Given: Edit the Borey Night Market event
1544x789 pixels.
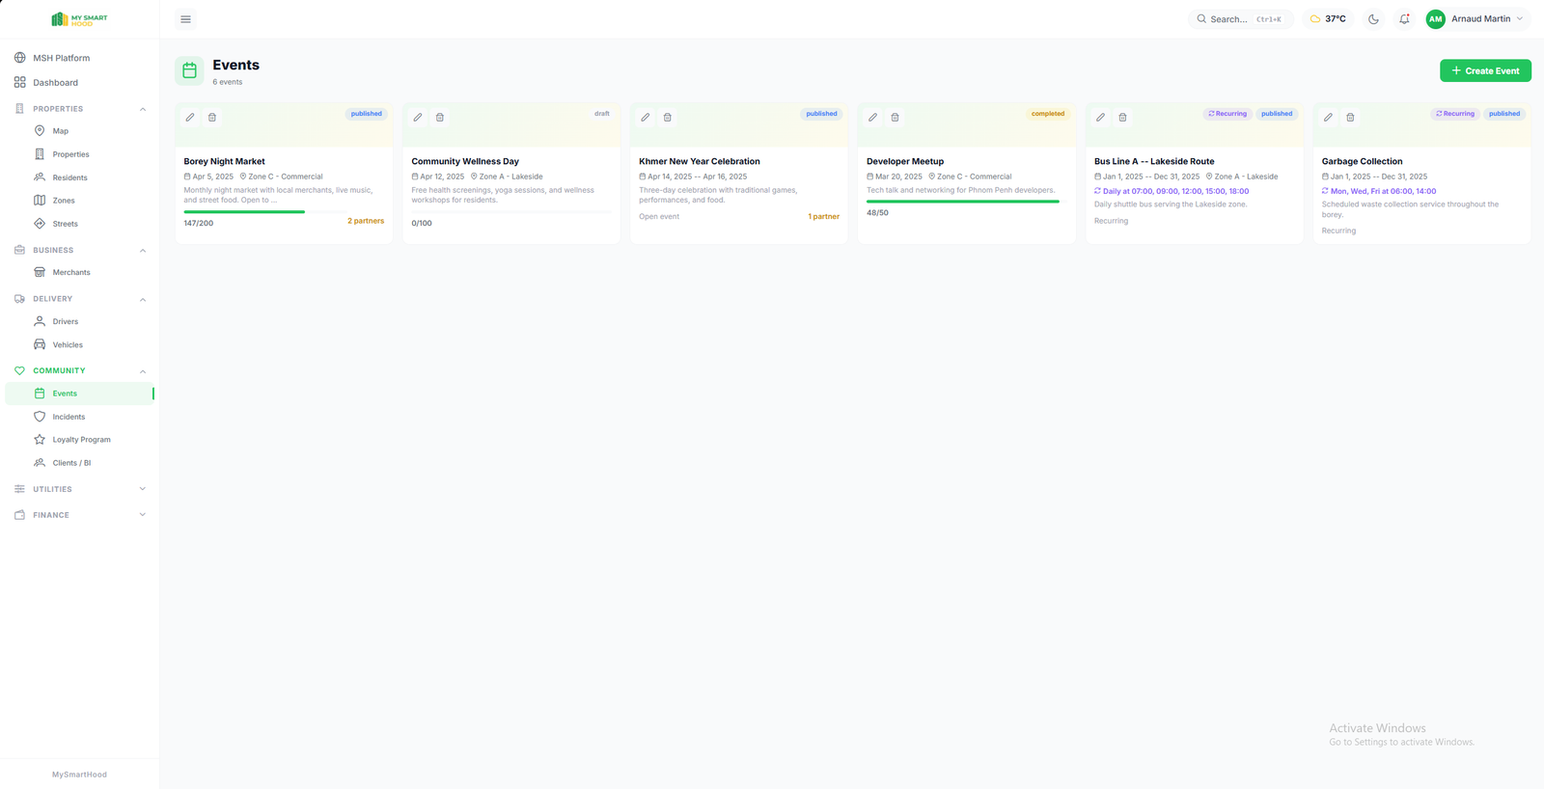Looking at the screenshot, I should point(190,118).
